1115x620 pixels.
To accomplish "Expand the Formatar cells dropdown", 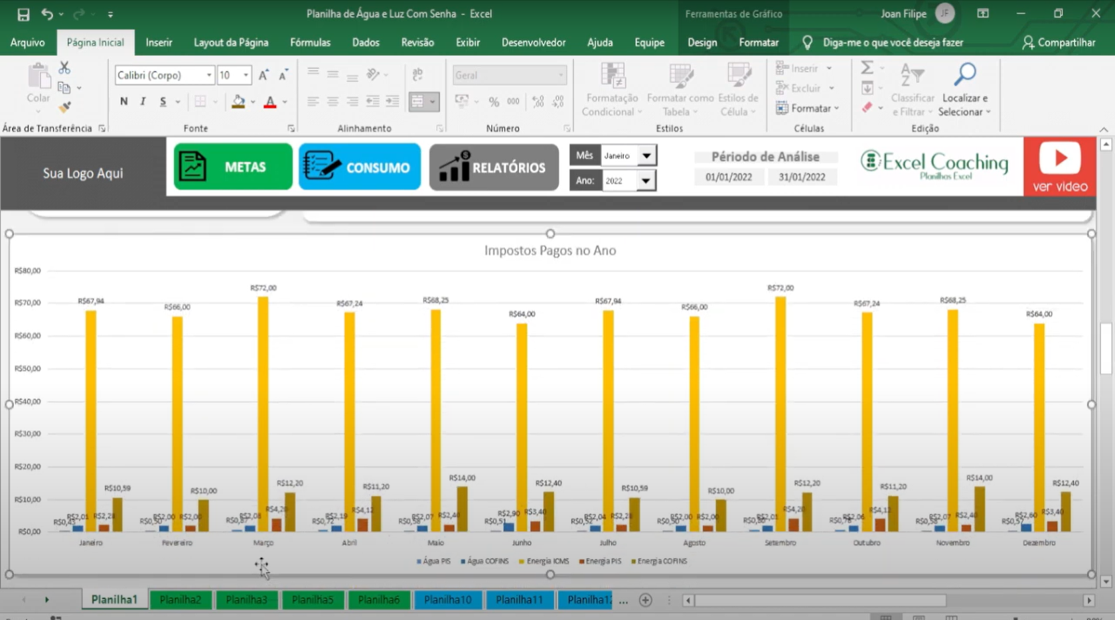I will pyautogui.click(x=837, y=108).
